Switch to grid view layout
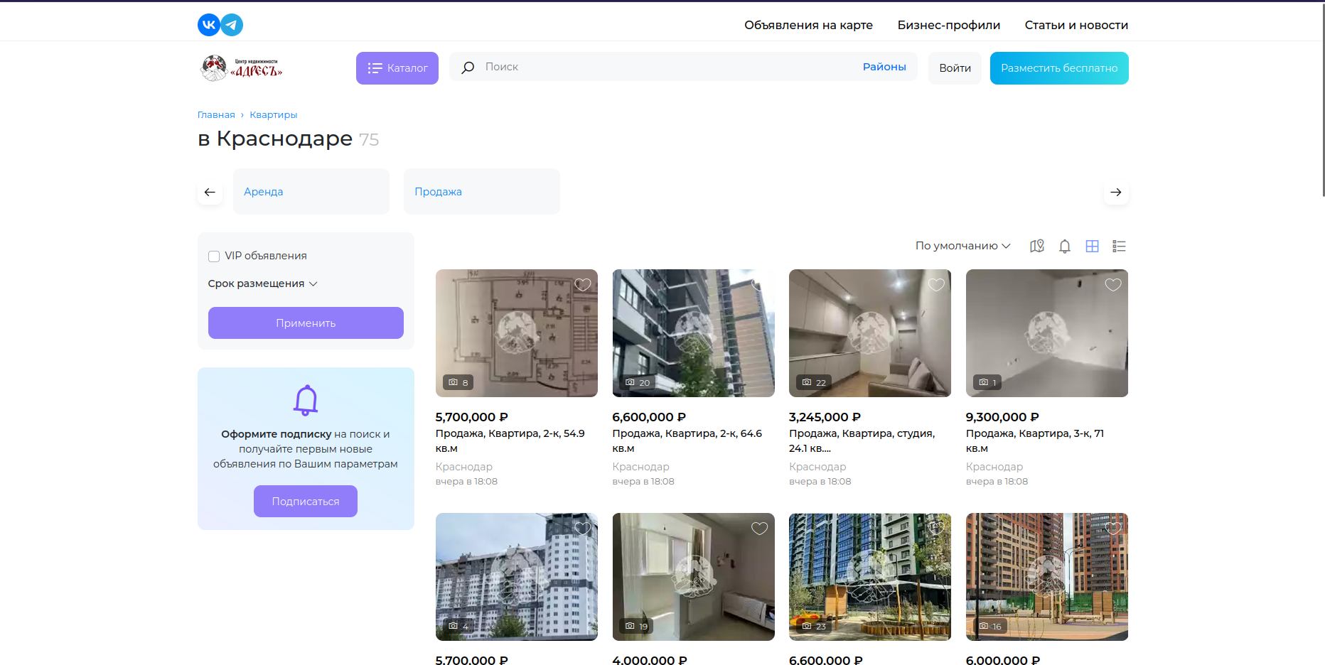 pos(1092,246)
